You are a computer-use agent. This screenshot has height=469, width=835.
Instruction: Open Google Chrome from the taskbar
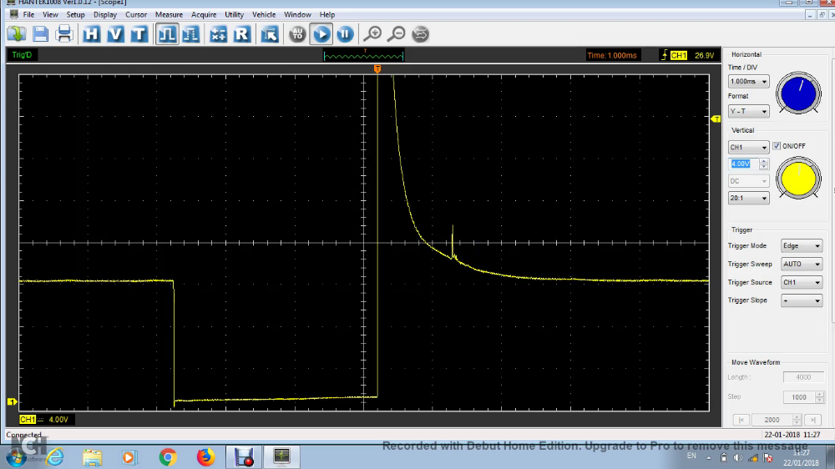coord(168,457)
